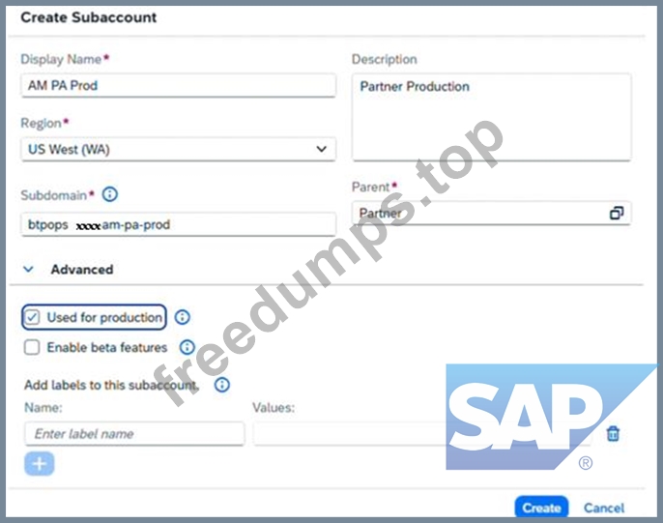
Task: Click the Region dropdown arrow
Action: point(321,149)
